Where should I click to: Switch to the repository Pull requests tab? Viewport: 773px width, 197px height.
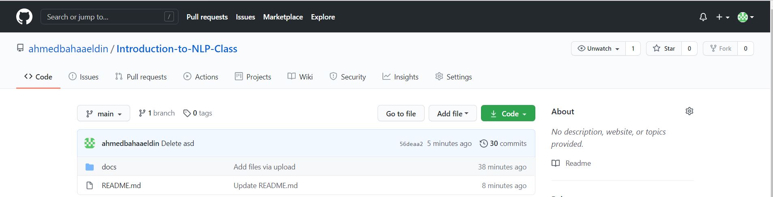pyautogui.click(x=141, y=77)
